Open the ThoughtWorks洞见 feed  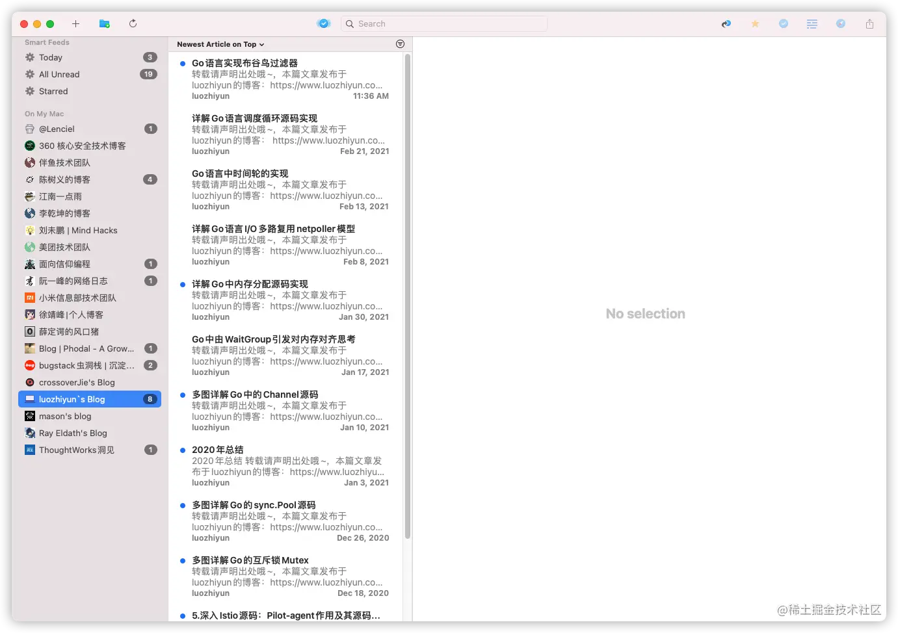[x=90, y=450]
